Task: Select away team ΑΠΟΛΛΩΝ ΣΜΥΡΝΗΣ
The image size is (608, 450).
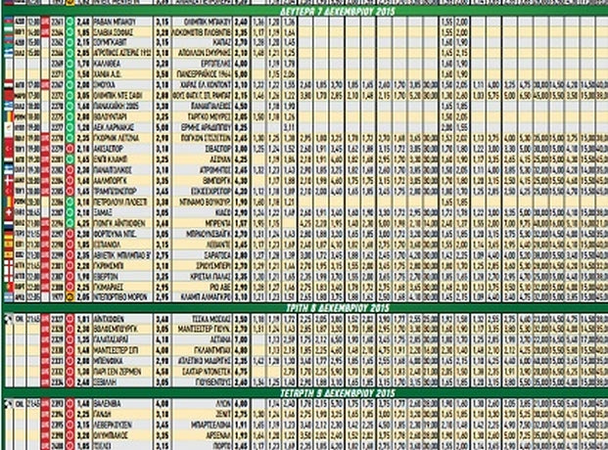Action: [x=205, y=53]
